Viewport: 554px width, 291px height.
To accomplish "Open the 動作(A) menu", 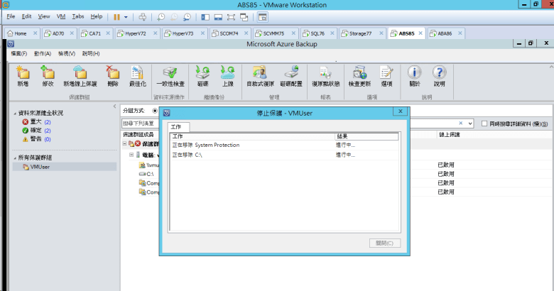I will [43, 53].
